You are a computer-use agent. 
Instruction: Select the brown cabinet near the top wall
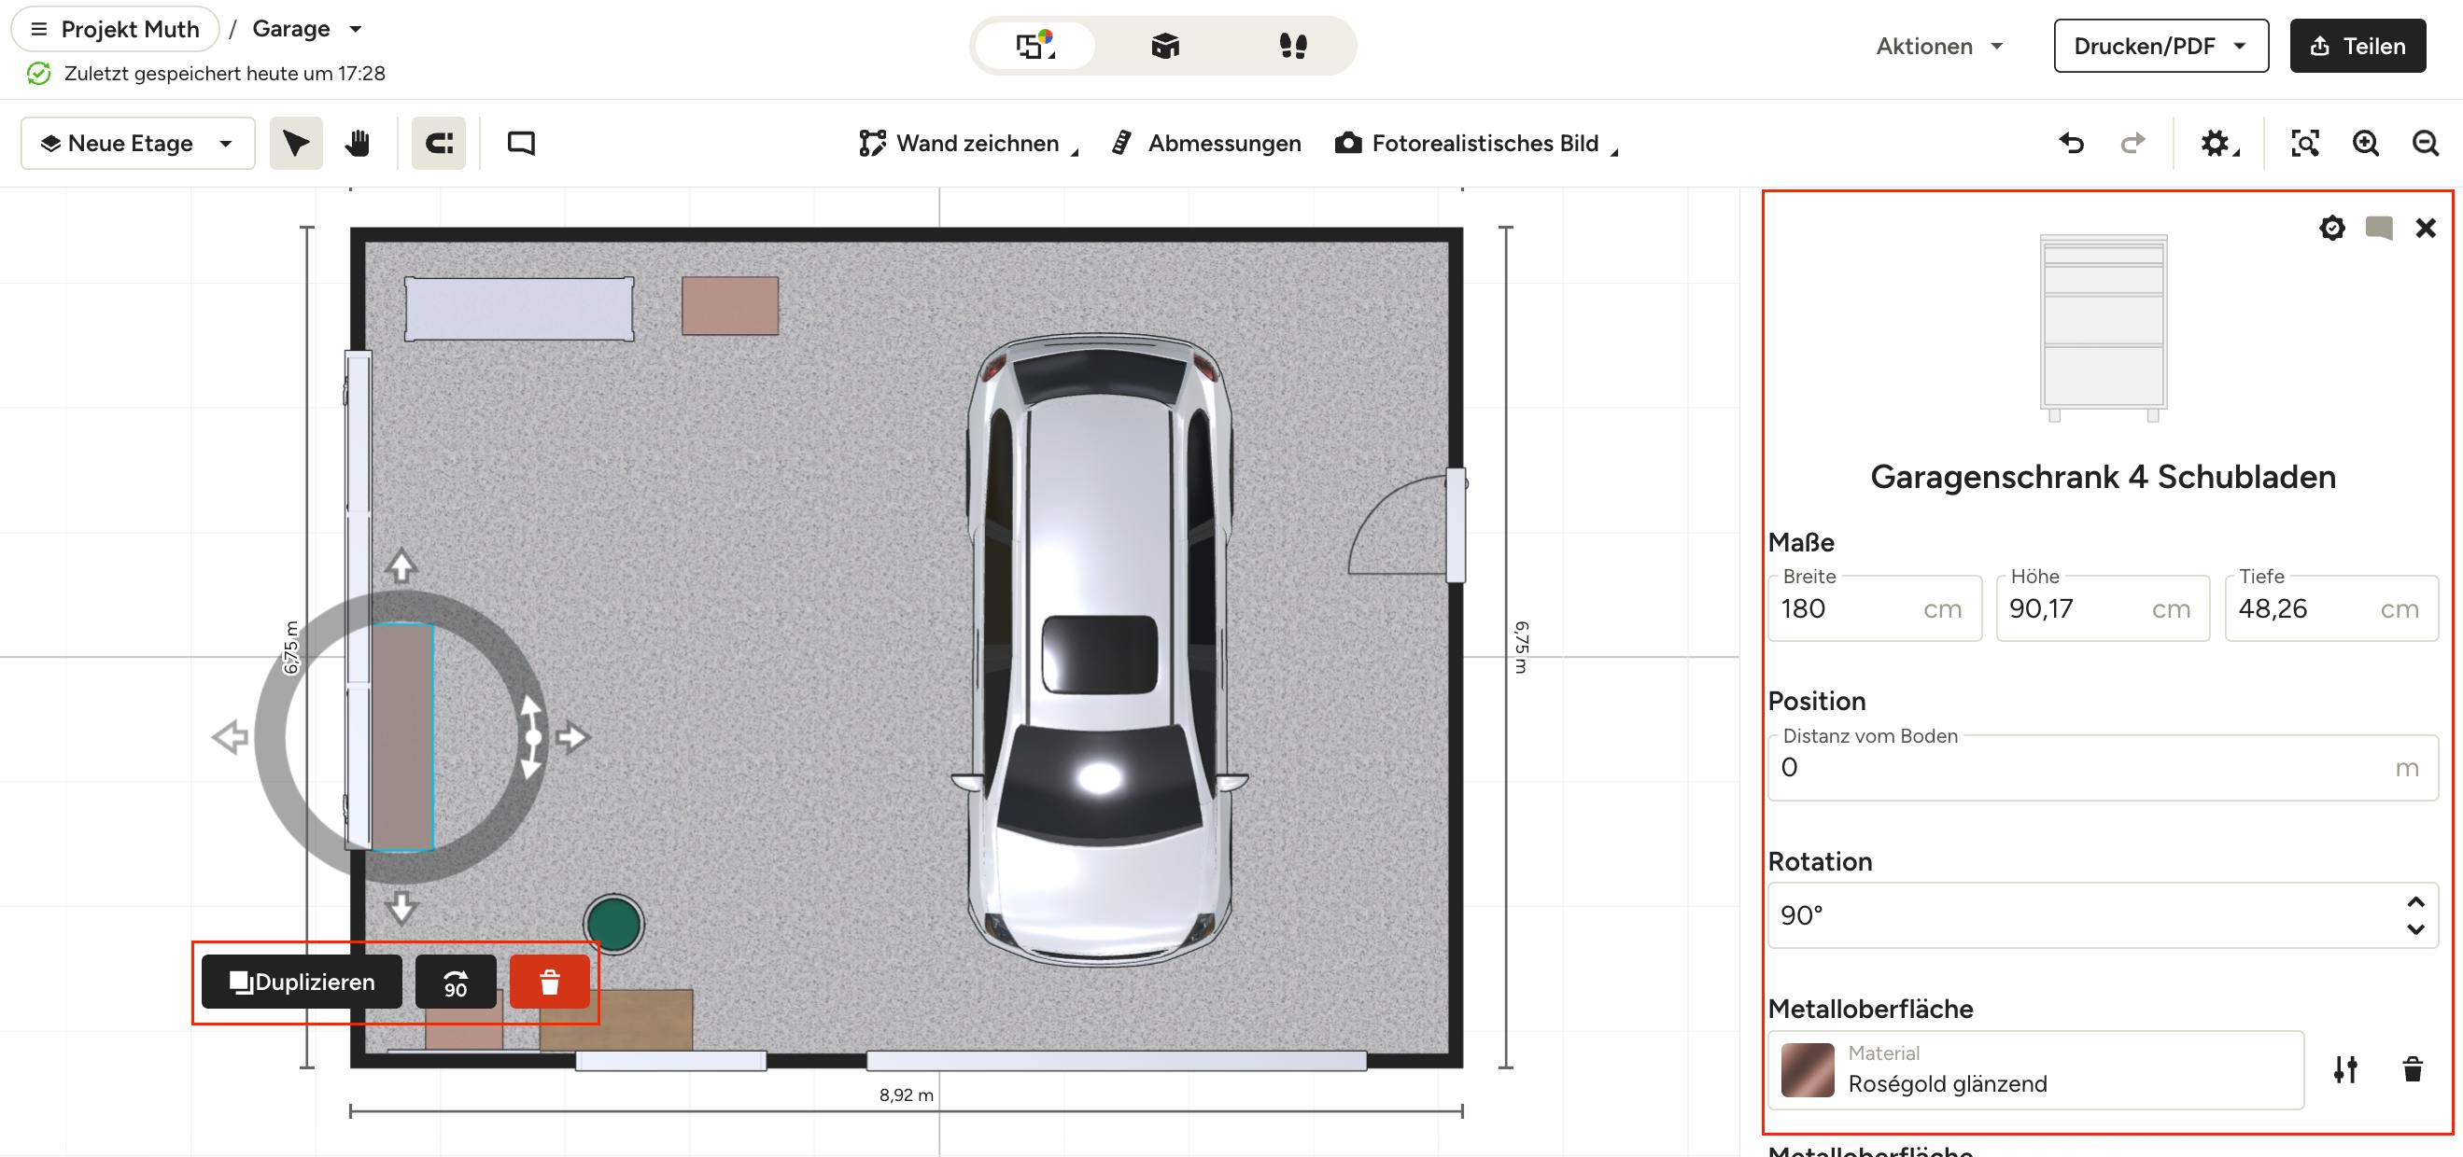tap(730, 306)
